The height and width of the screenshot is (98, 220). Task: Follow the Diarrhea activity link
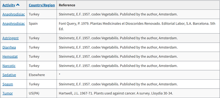tap(9, 47)
